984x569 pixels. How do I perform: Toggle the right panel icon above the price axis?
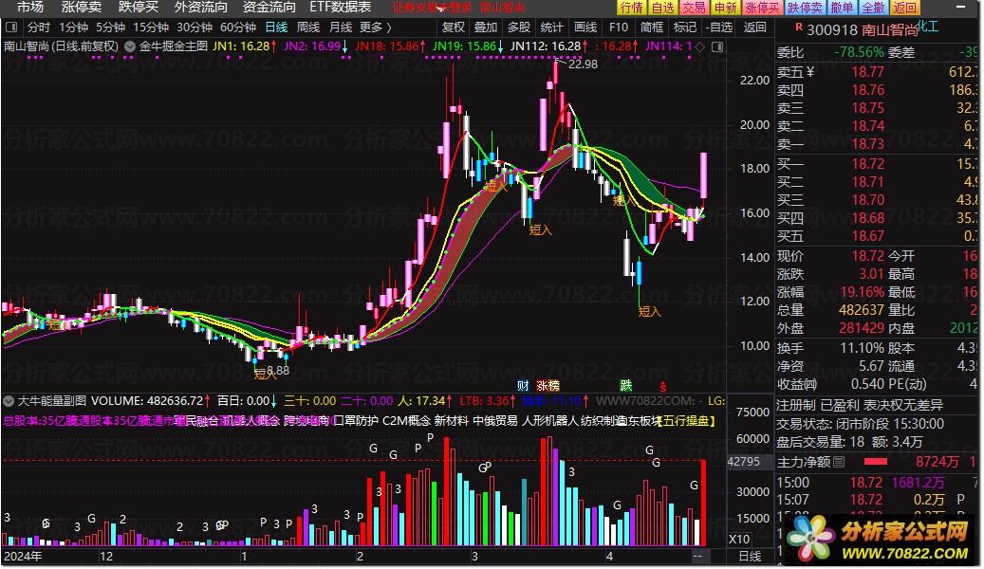[718, 46]
